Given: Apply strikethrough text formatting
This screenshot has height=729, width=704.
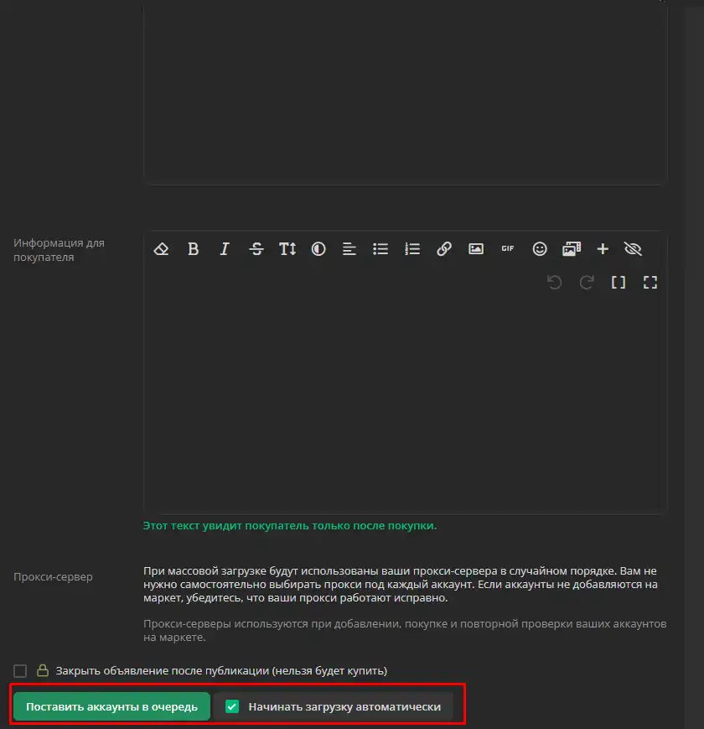Looking at the screenshot, I should [x=256, y=249].
